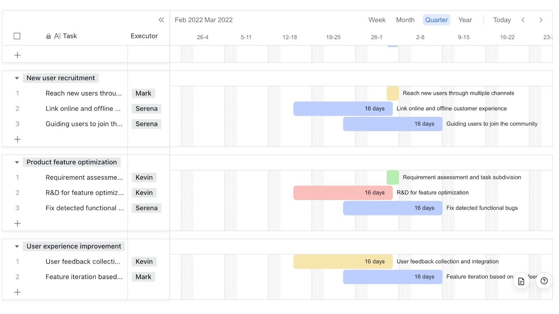Toggle the select-all checkbox in header
This screenshot has width=559, height=314.
17,36
